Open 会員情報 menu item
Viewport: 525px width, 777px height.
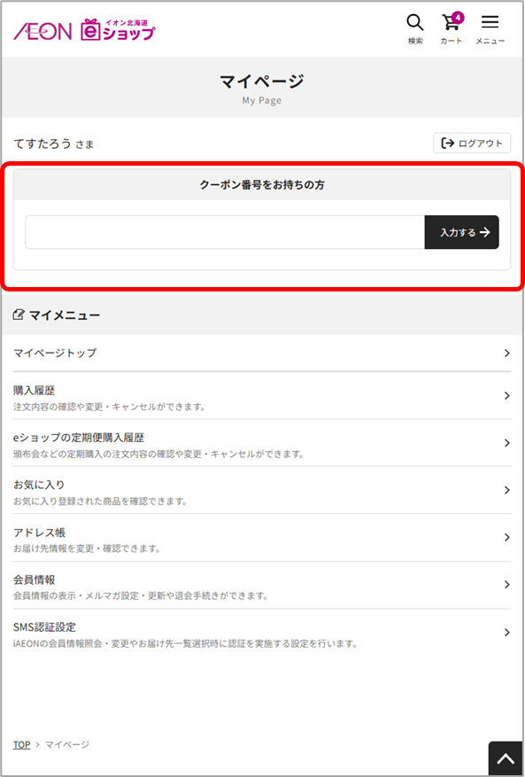(261, 585)
